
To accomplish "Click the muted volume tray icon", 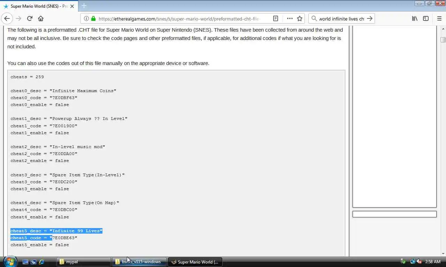I will point(419,262).
